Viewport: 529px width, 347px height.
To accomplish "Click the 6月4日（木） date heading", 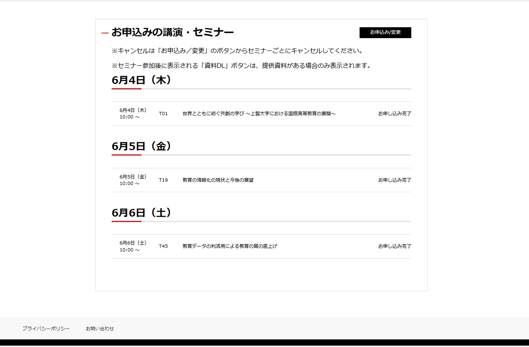I will click(142, 80).
